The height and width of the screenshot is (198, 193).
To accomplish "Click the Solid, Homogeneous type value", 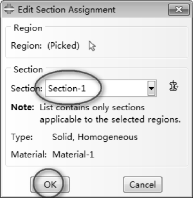I will [x=95, y=138].
